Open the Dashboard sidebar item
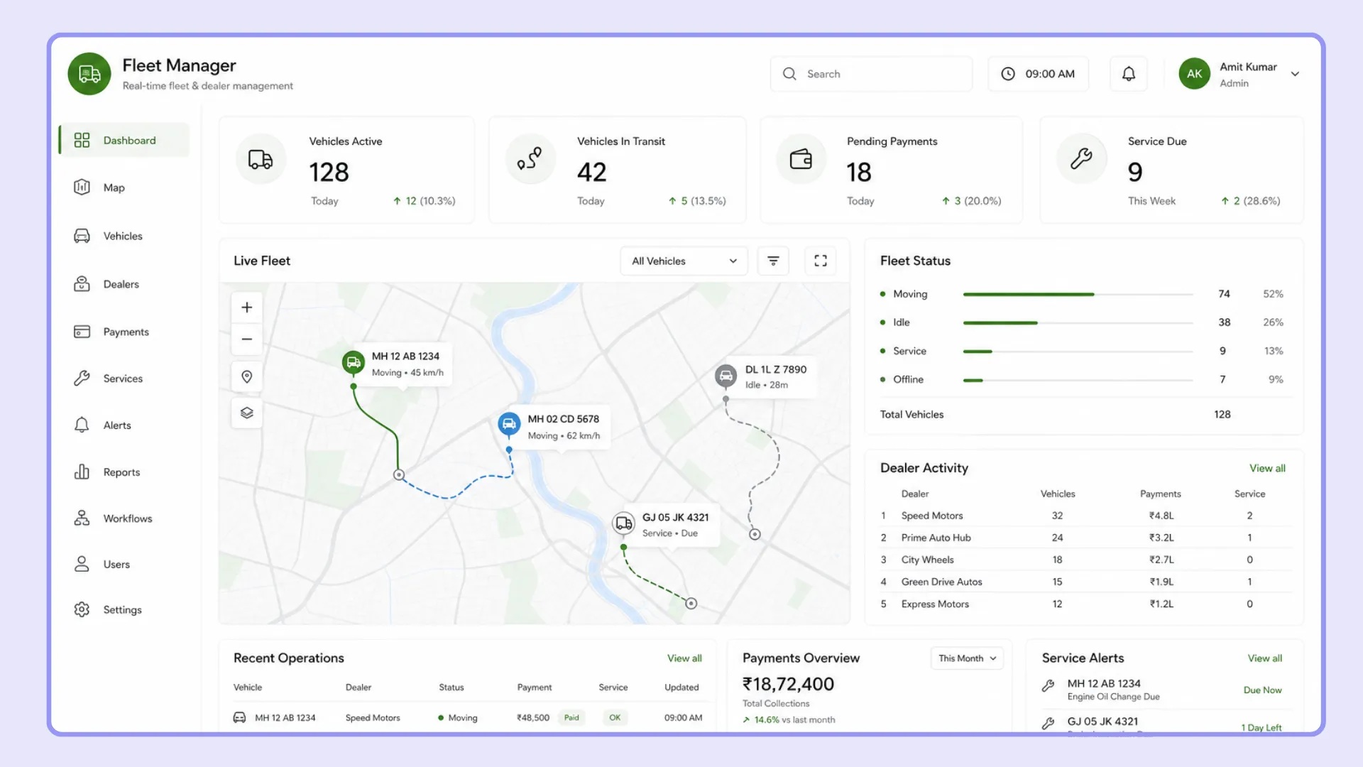 tap(124, 140)
